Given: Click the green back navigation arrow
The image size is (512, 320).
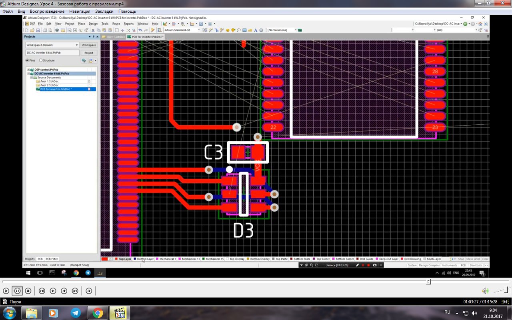Looking at the screenshot, I should (x=465, y=24).
